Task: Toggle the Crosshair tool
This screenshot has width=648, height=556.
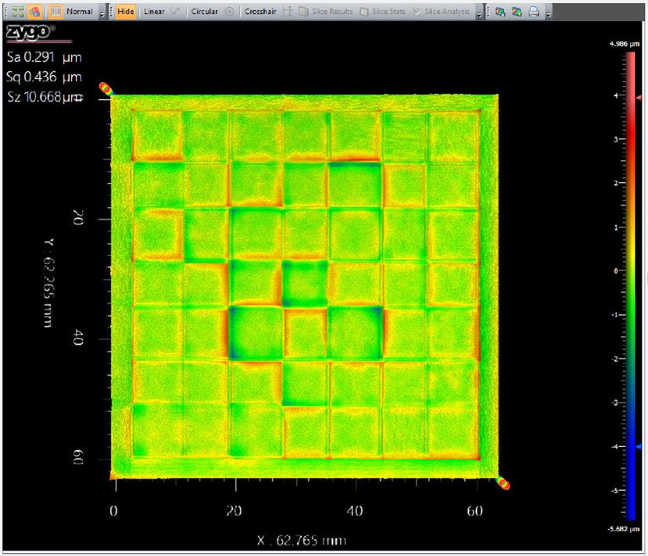Action: 260,12
